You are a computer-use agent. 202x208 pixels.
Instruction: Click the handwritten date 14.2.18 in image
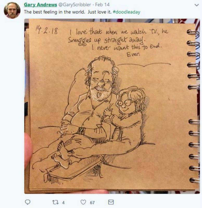click(47, 30)
